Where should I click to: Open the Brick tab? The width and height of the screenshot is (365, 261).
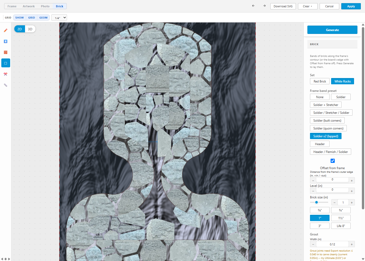point(59,6)
